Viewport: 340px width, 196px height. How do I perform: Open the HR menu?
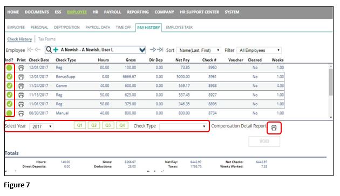(x=96, y=12)
